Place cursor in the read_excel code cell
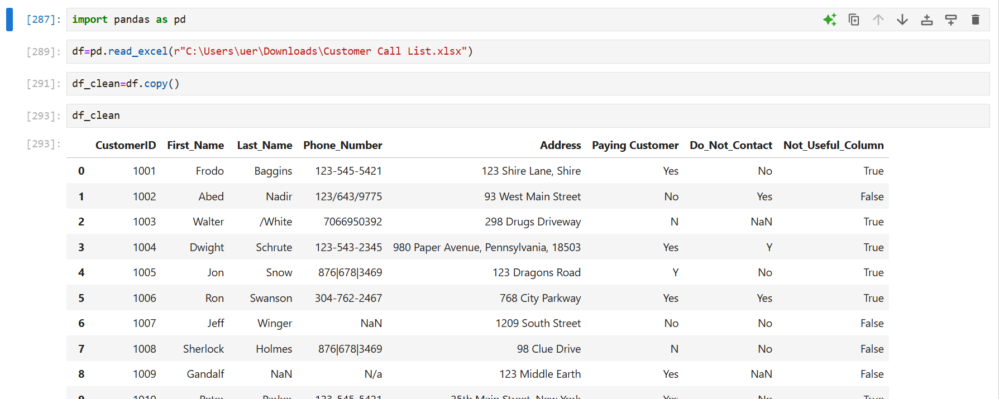Image resolution: width=999 pixels, height=399 pixels. pos(614,51)
